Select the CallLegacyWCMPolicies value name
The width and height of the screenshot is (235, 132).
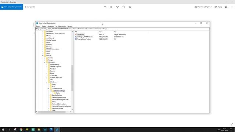tap(85, 37)
